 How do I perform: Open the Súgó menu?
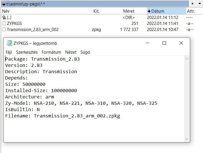coord(85,52)
